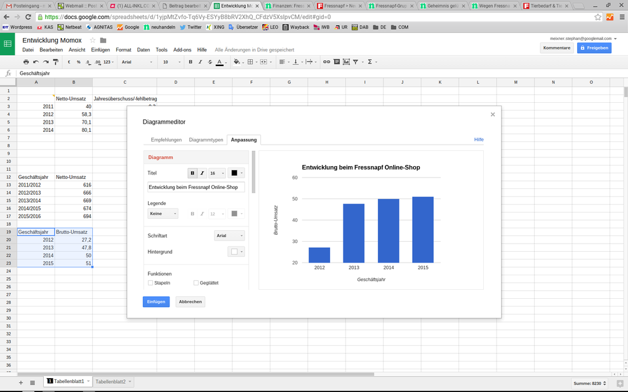628x392 pixels.
Task: Enable the Geglättet checkbox
Action: coord(196,283)
